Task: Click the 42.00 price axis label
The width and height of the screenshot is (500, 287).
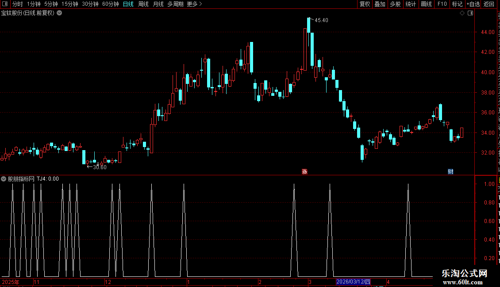Action: [x=488, y=52]
